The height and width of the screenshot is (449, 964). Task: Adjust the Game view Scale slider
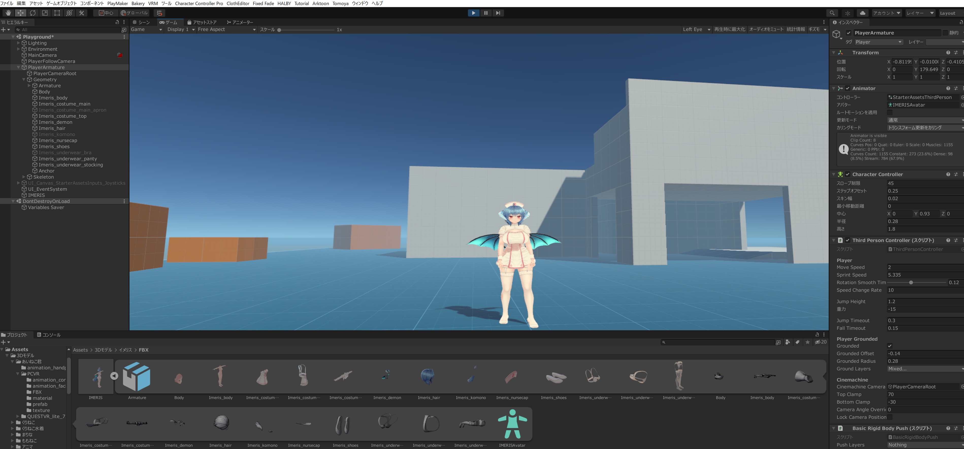click(x=306, y=30)
